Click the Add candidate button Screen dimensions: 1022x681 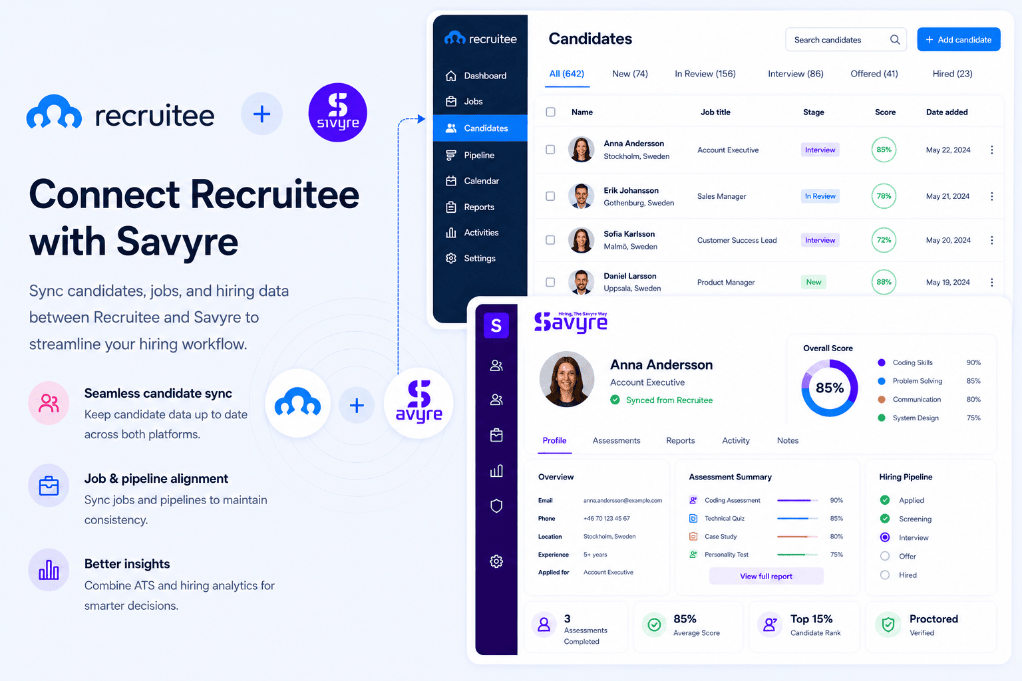(x=959, y=39)
